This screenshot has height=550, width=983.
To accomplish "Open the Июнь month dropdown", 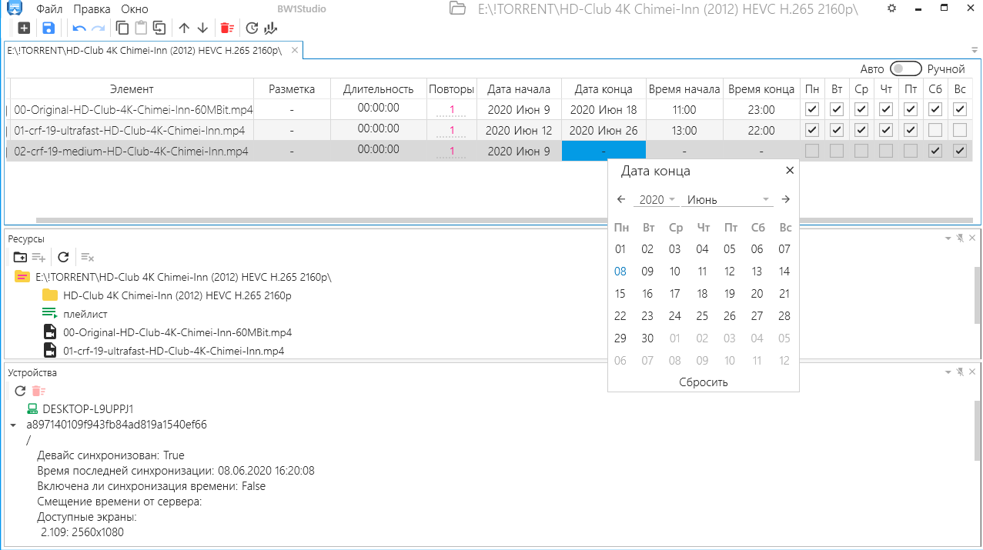I will click(727, 200).
